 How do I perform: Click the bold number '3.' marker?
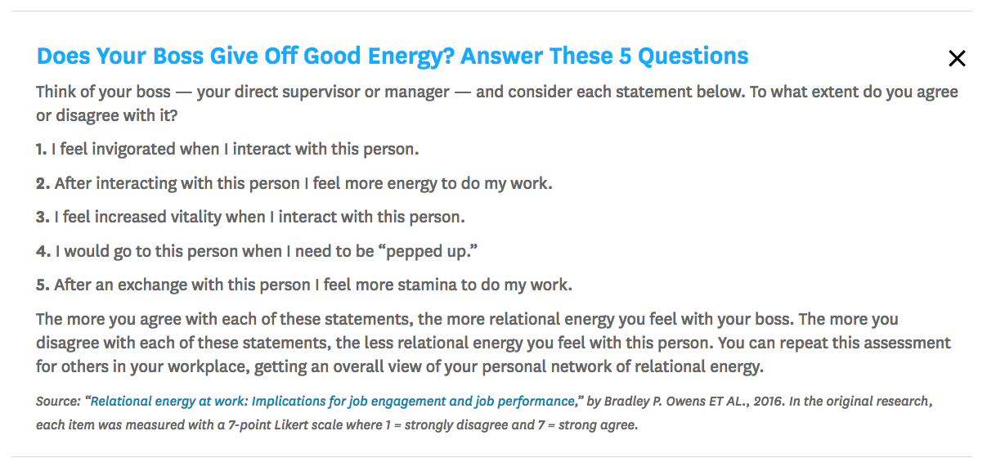click(x=43, y=218)
